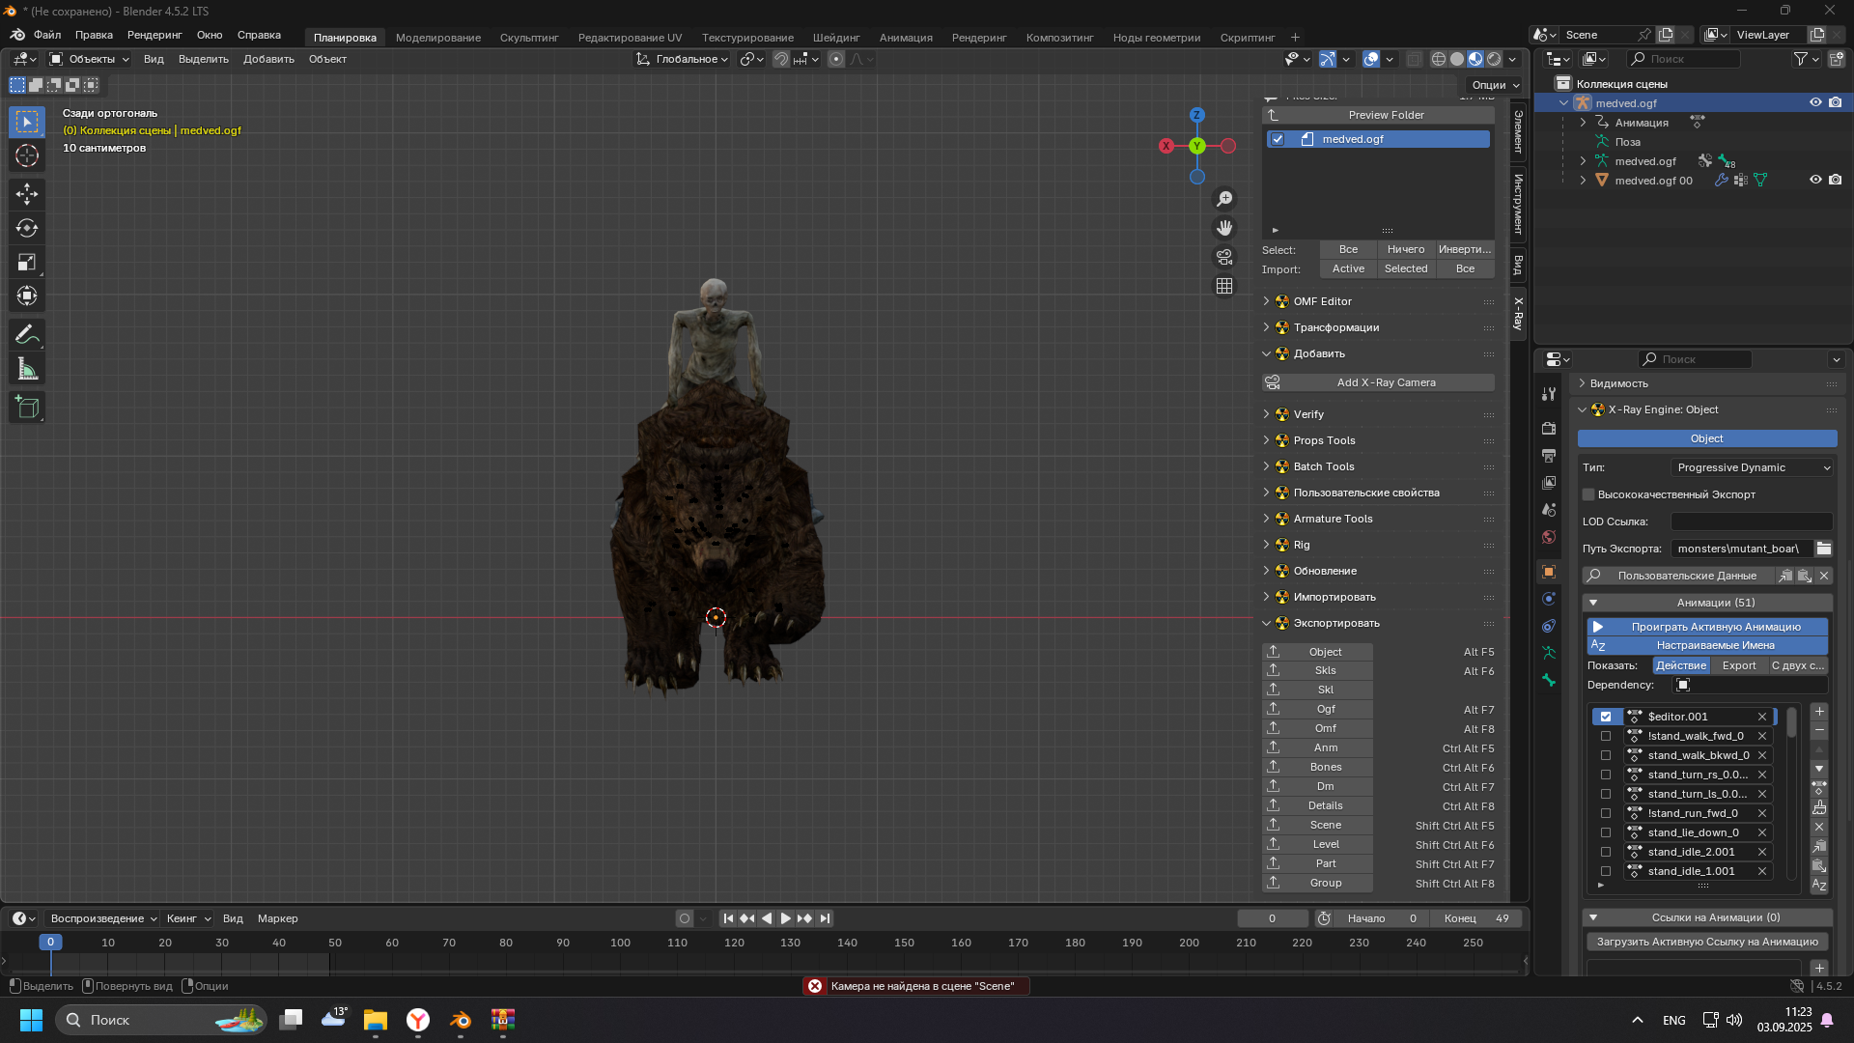Select the Measure ruler tool
The height and width of the screenshot is (1043, 1854).
[x=27, y=369]
